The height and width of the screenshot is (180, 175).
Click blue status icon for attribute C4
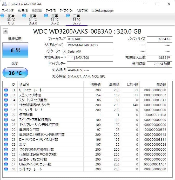coord(6,149)
